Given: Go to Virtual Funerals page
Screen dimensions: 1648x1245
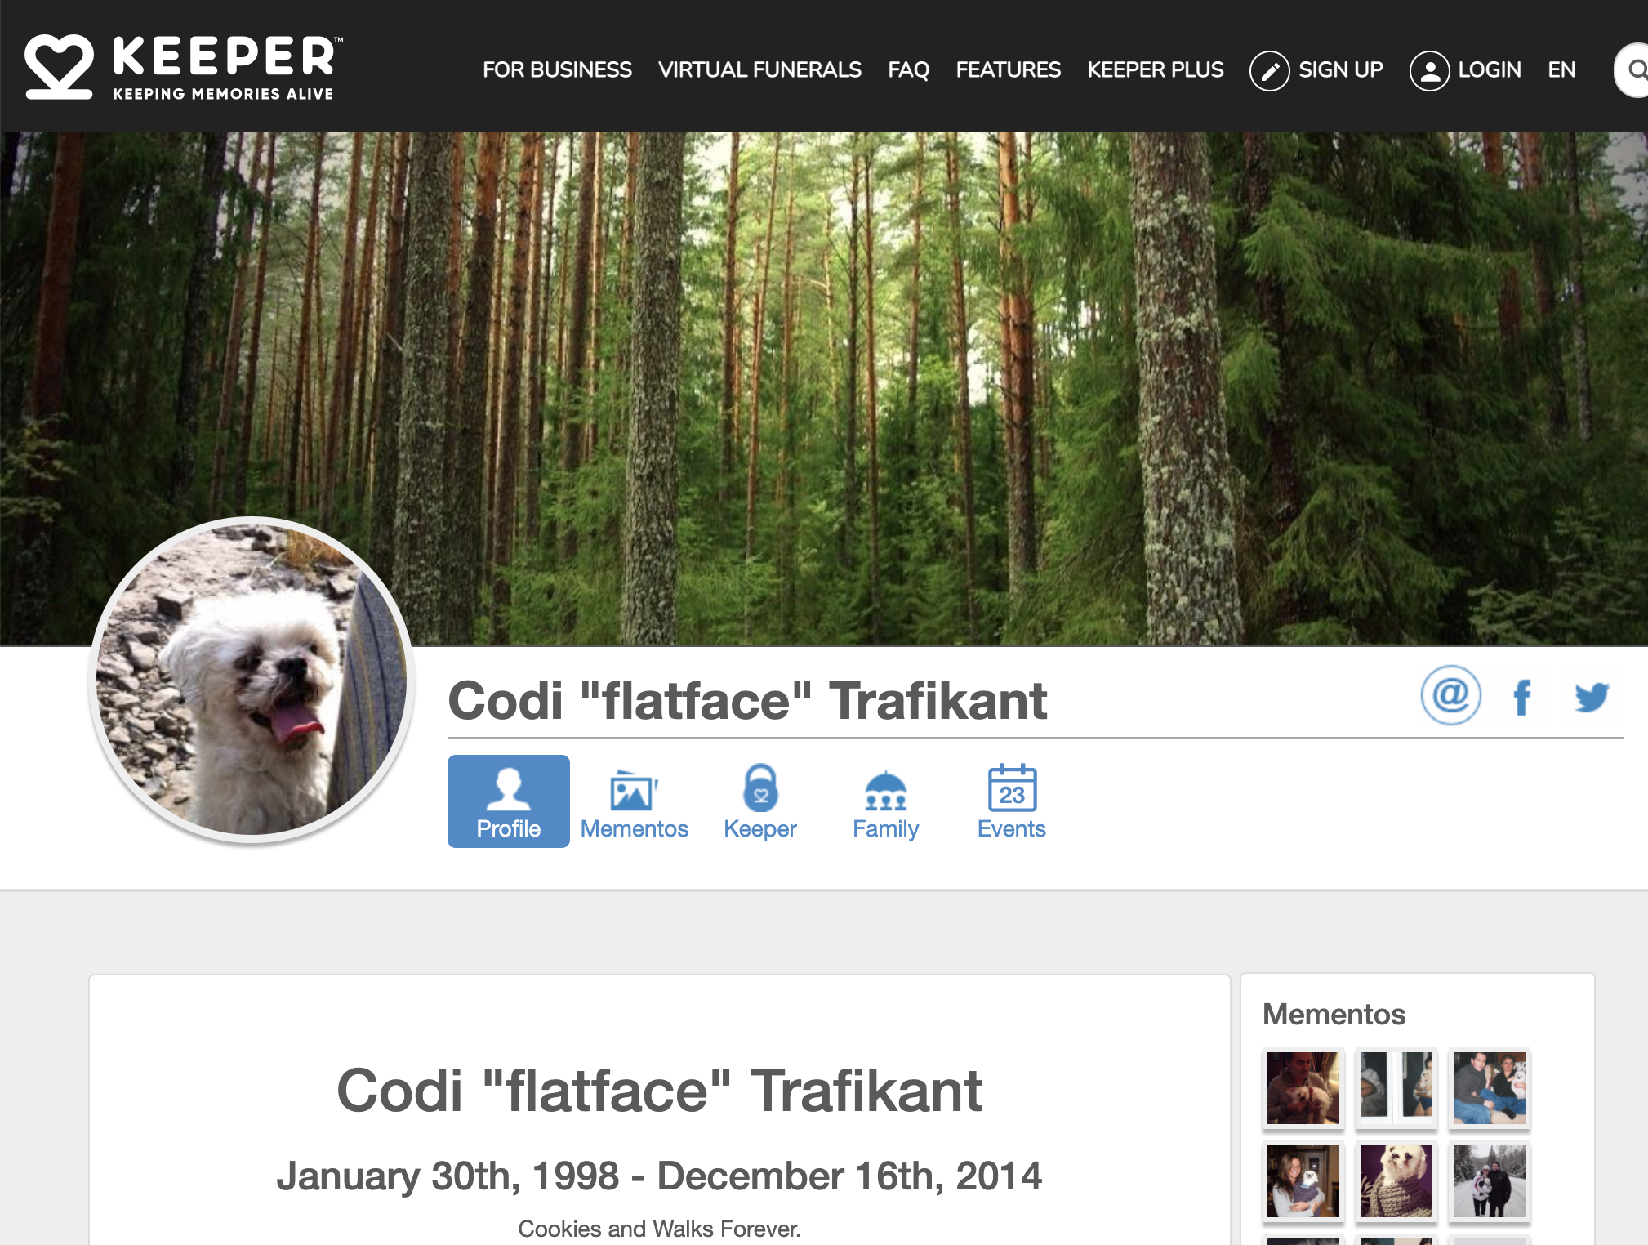Looking at the screenshot, I should click(x=759, y=70).
